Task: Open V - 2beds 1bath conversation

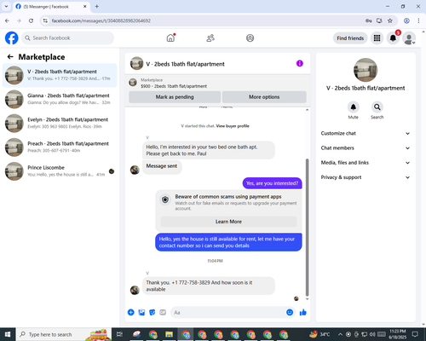Action: pyautogui.click(x=60, y=75)
